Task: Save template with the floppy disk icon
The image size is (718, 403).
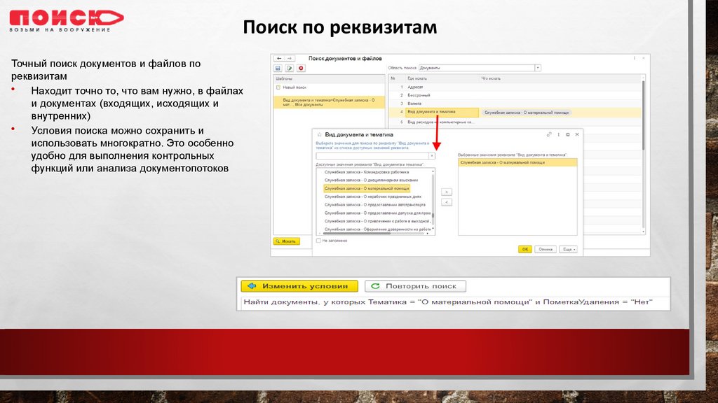Action: point(278,68)
